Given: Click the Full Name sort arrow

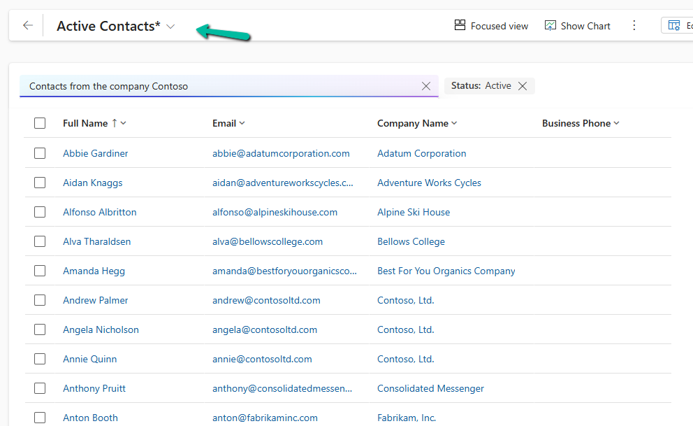Looking at the screenshot, I should pyautogui.click(x=115, y=123).
